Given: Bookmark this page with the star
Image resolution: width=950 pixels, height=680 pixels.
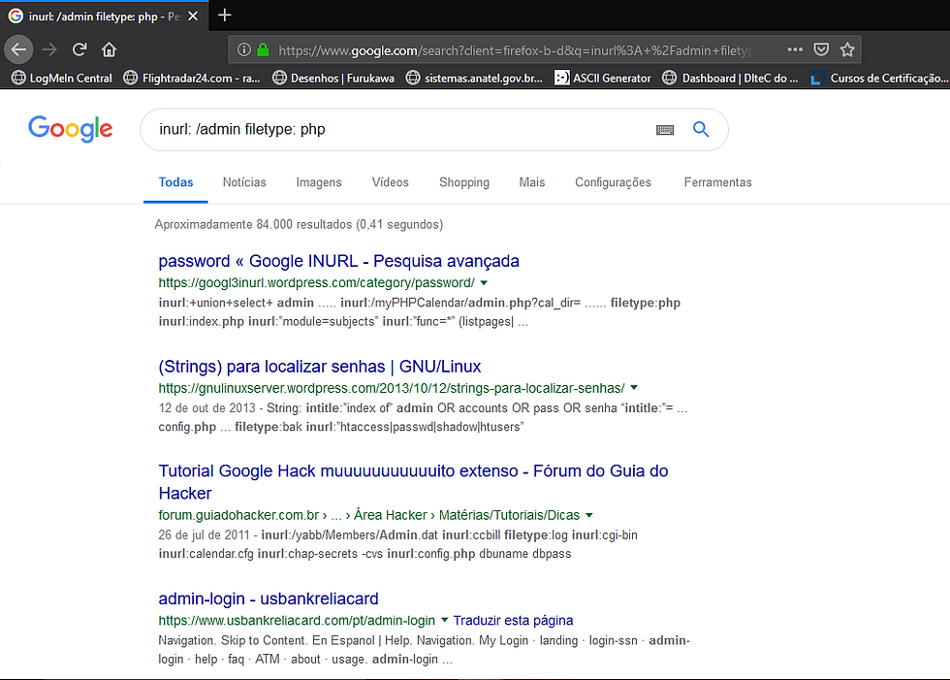Looking at the screenshot, I should 847,49.
